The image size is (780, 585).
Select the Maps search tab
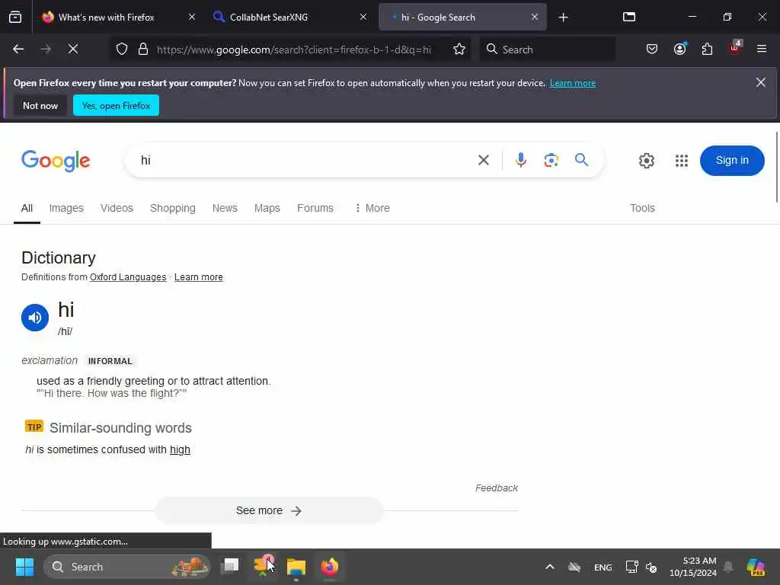tap(267, 208)
